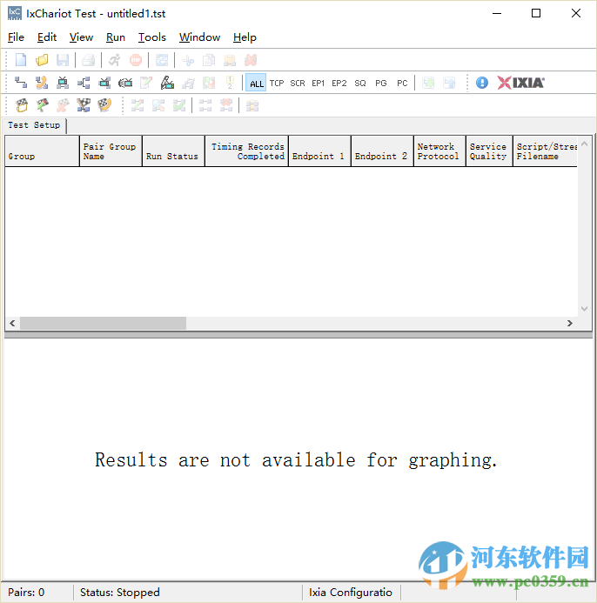Open the View menu
597x603 pixels.
point(81,37)
